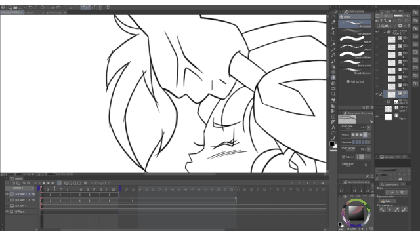Toggle the Anti-overflow checkbox in Tool property
Viewport: 420px width, 236px height.
click(343, 157)
